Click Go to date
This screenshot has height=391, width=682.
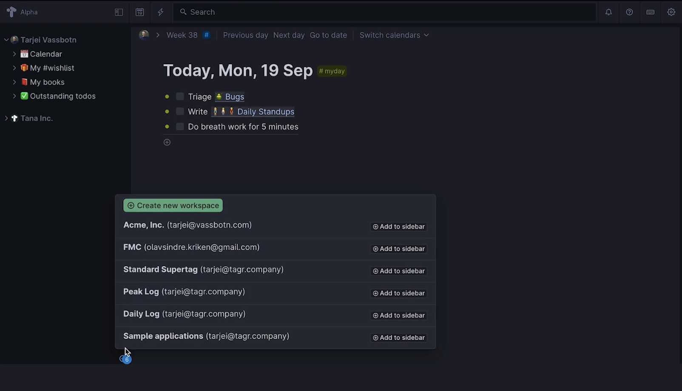pos(328,35)
